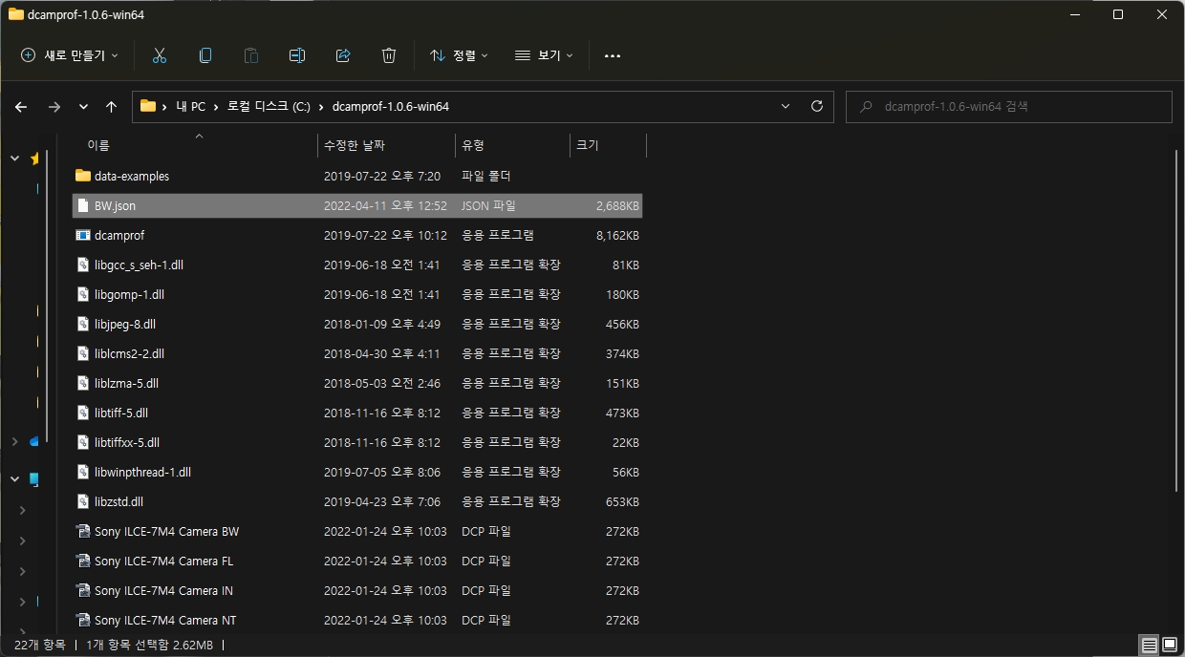Viewport: 1185px width, 657px height.
Task: Click the 2,688KB size cell
Action: click(x=617, y=205)
